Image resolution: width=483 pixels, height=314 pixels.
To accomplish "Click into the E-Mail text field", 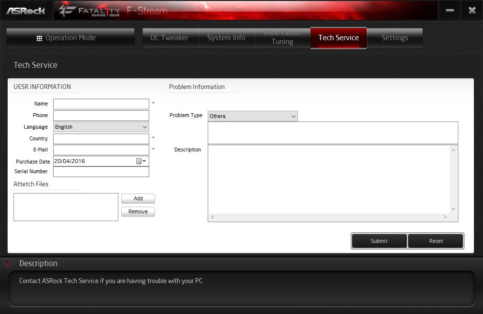I will (x=101, y=150).
